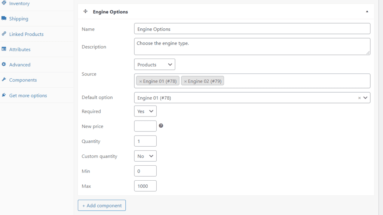
Task: Open the Default option dropdown
Action: pyautogui.click(x=247, y=98)
